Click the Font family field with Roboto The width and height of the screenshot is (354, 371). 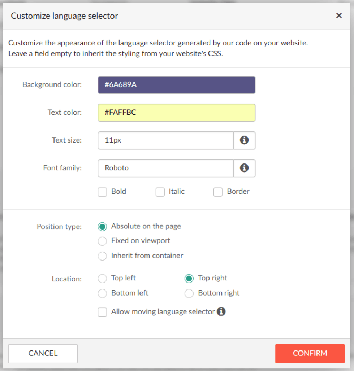[166, 168]
